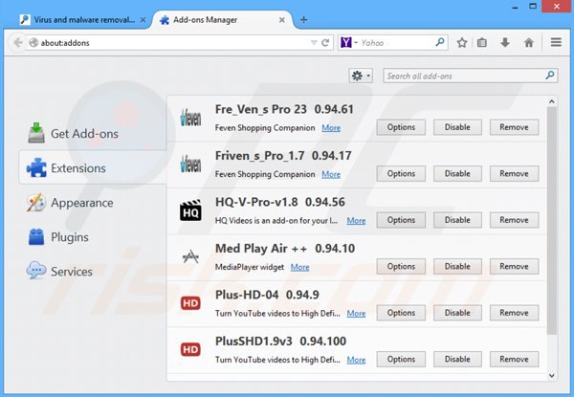574x397 pixels.
Task: Open Options for PlusSHD1.9v3
Action: (401, 360)
